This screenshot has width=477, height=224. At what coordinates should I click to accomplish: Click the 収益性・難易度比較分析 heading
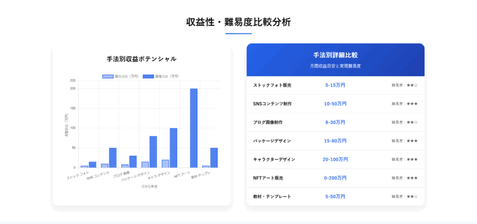coord(238,22)
